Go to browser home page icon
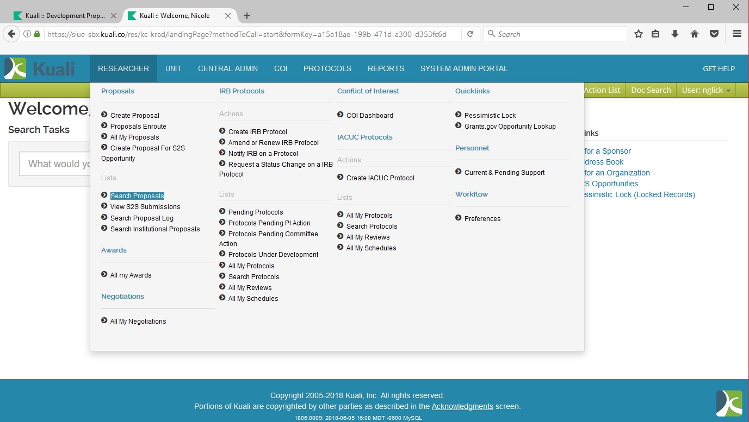749x422 pixels. click(x=695, y=34)
